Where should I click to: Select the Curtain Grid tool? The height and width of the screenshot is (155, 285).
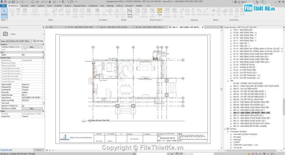[82, 13]
